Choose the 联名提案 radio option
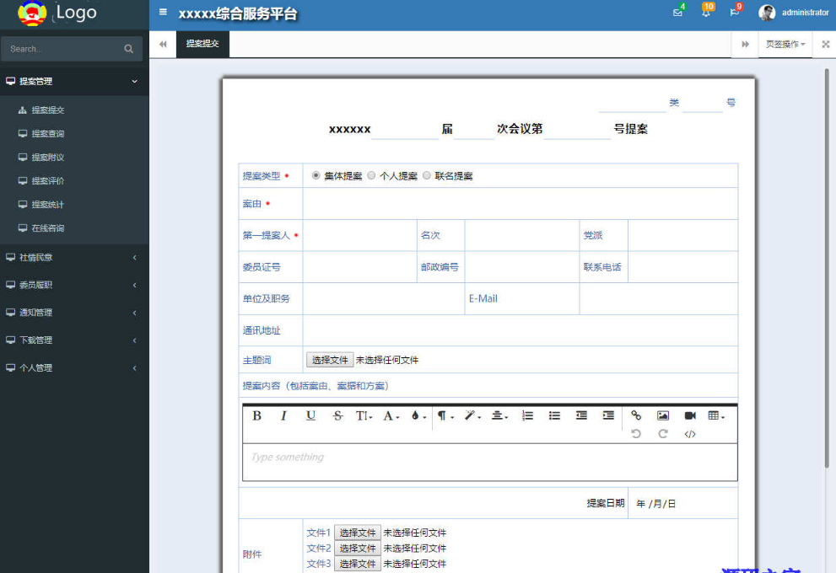Viewport: 836px width, 573px height. [x=427, y=175]
